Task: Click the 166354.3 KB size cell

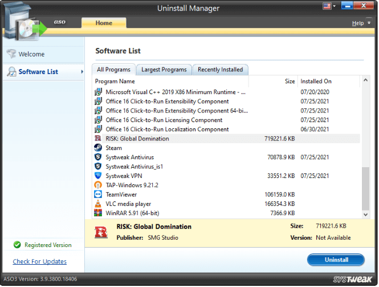Action: pos(280,204)
